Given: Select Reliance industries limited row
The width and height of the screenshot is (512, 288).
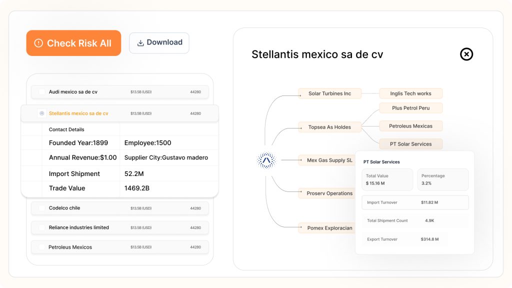Looking at the screenshot, I should pos(120,227).
